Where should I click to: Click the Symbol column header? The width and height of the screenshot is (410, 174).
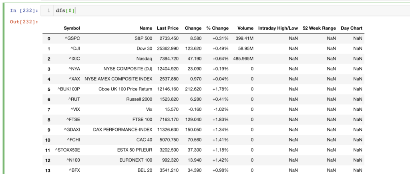point(72,28)
